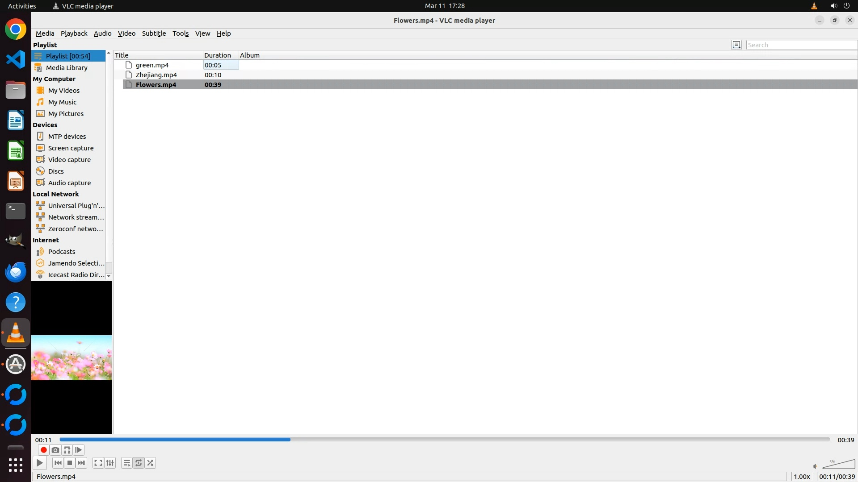Advance video frame by frame
The image size is (858, 482).
pos(79,450)
